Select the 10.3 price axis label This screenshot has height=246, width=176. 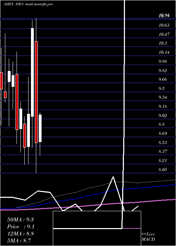[x=163, y=43]
